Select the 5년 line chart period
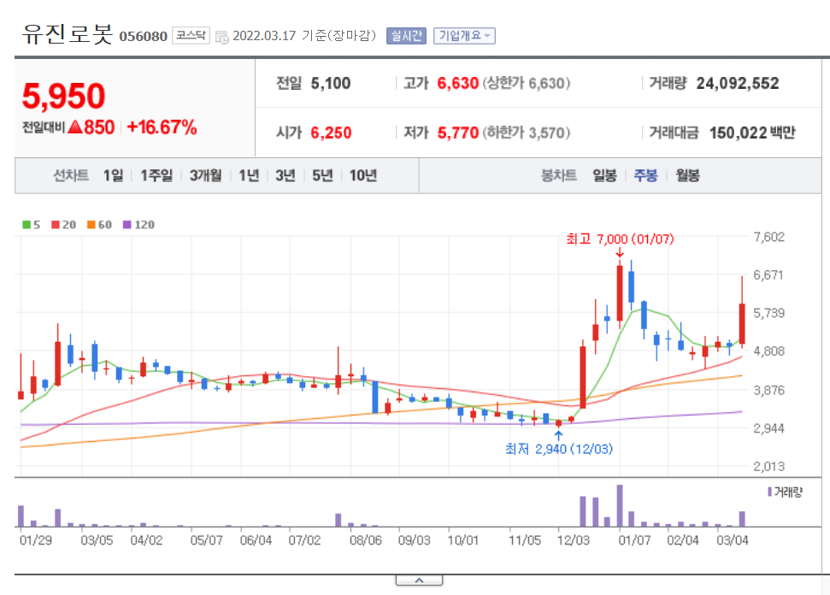This screenshot has height=595, width=830. click(322, 175)
